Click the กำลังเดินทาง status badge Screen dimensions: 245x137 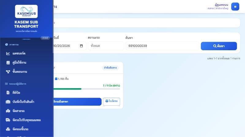pyautogui.click(x=110, y=68)
